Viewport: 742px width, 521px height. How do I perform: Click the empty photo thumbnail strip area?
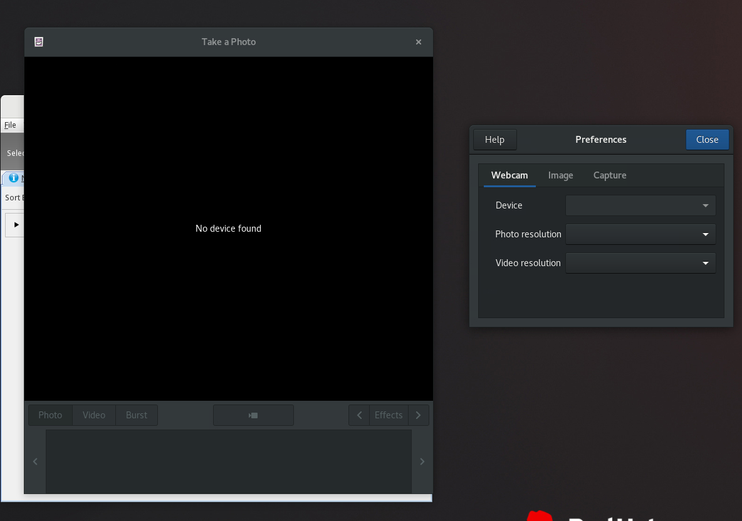click(x=228, y=462)
